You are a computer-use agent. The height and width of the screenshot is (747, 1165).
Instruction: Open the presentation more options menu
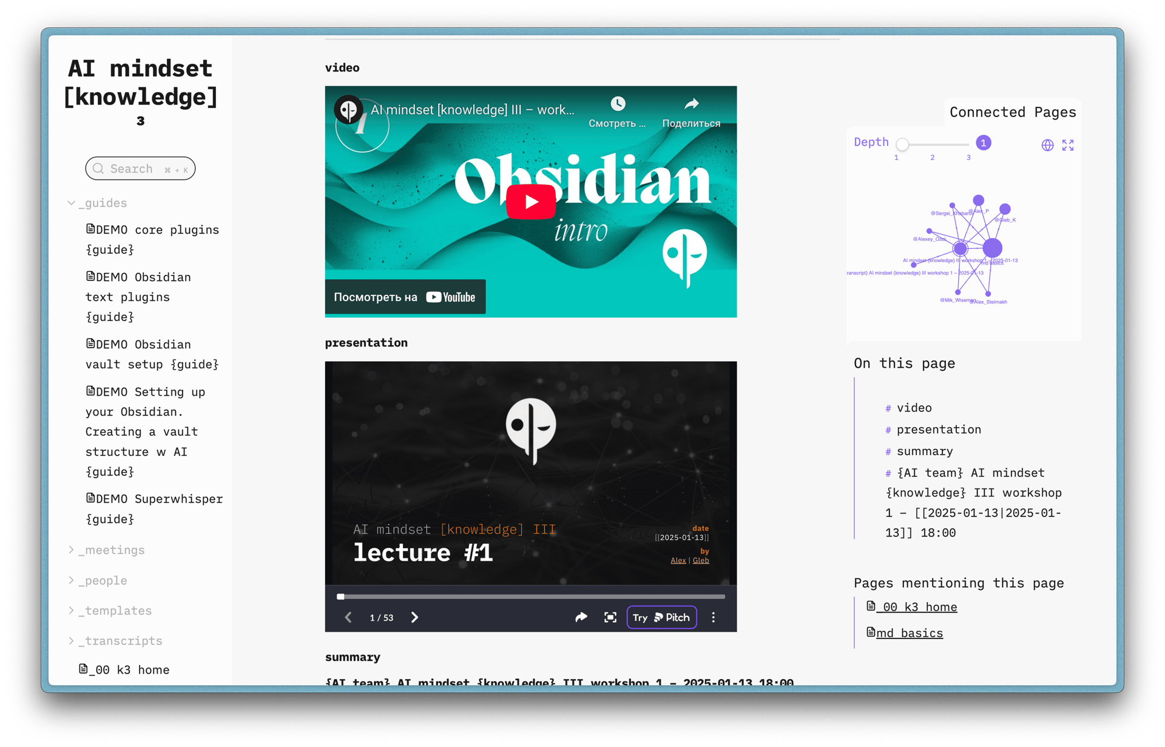tap(714, 617)
